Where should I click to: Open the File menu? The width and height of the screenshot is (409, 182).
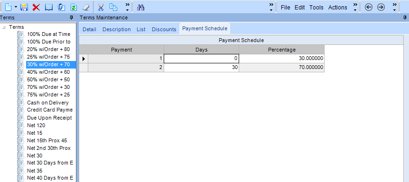[285, 8]
